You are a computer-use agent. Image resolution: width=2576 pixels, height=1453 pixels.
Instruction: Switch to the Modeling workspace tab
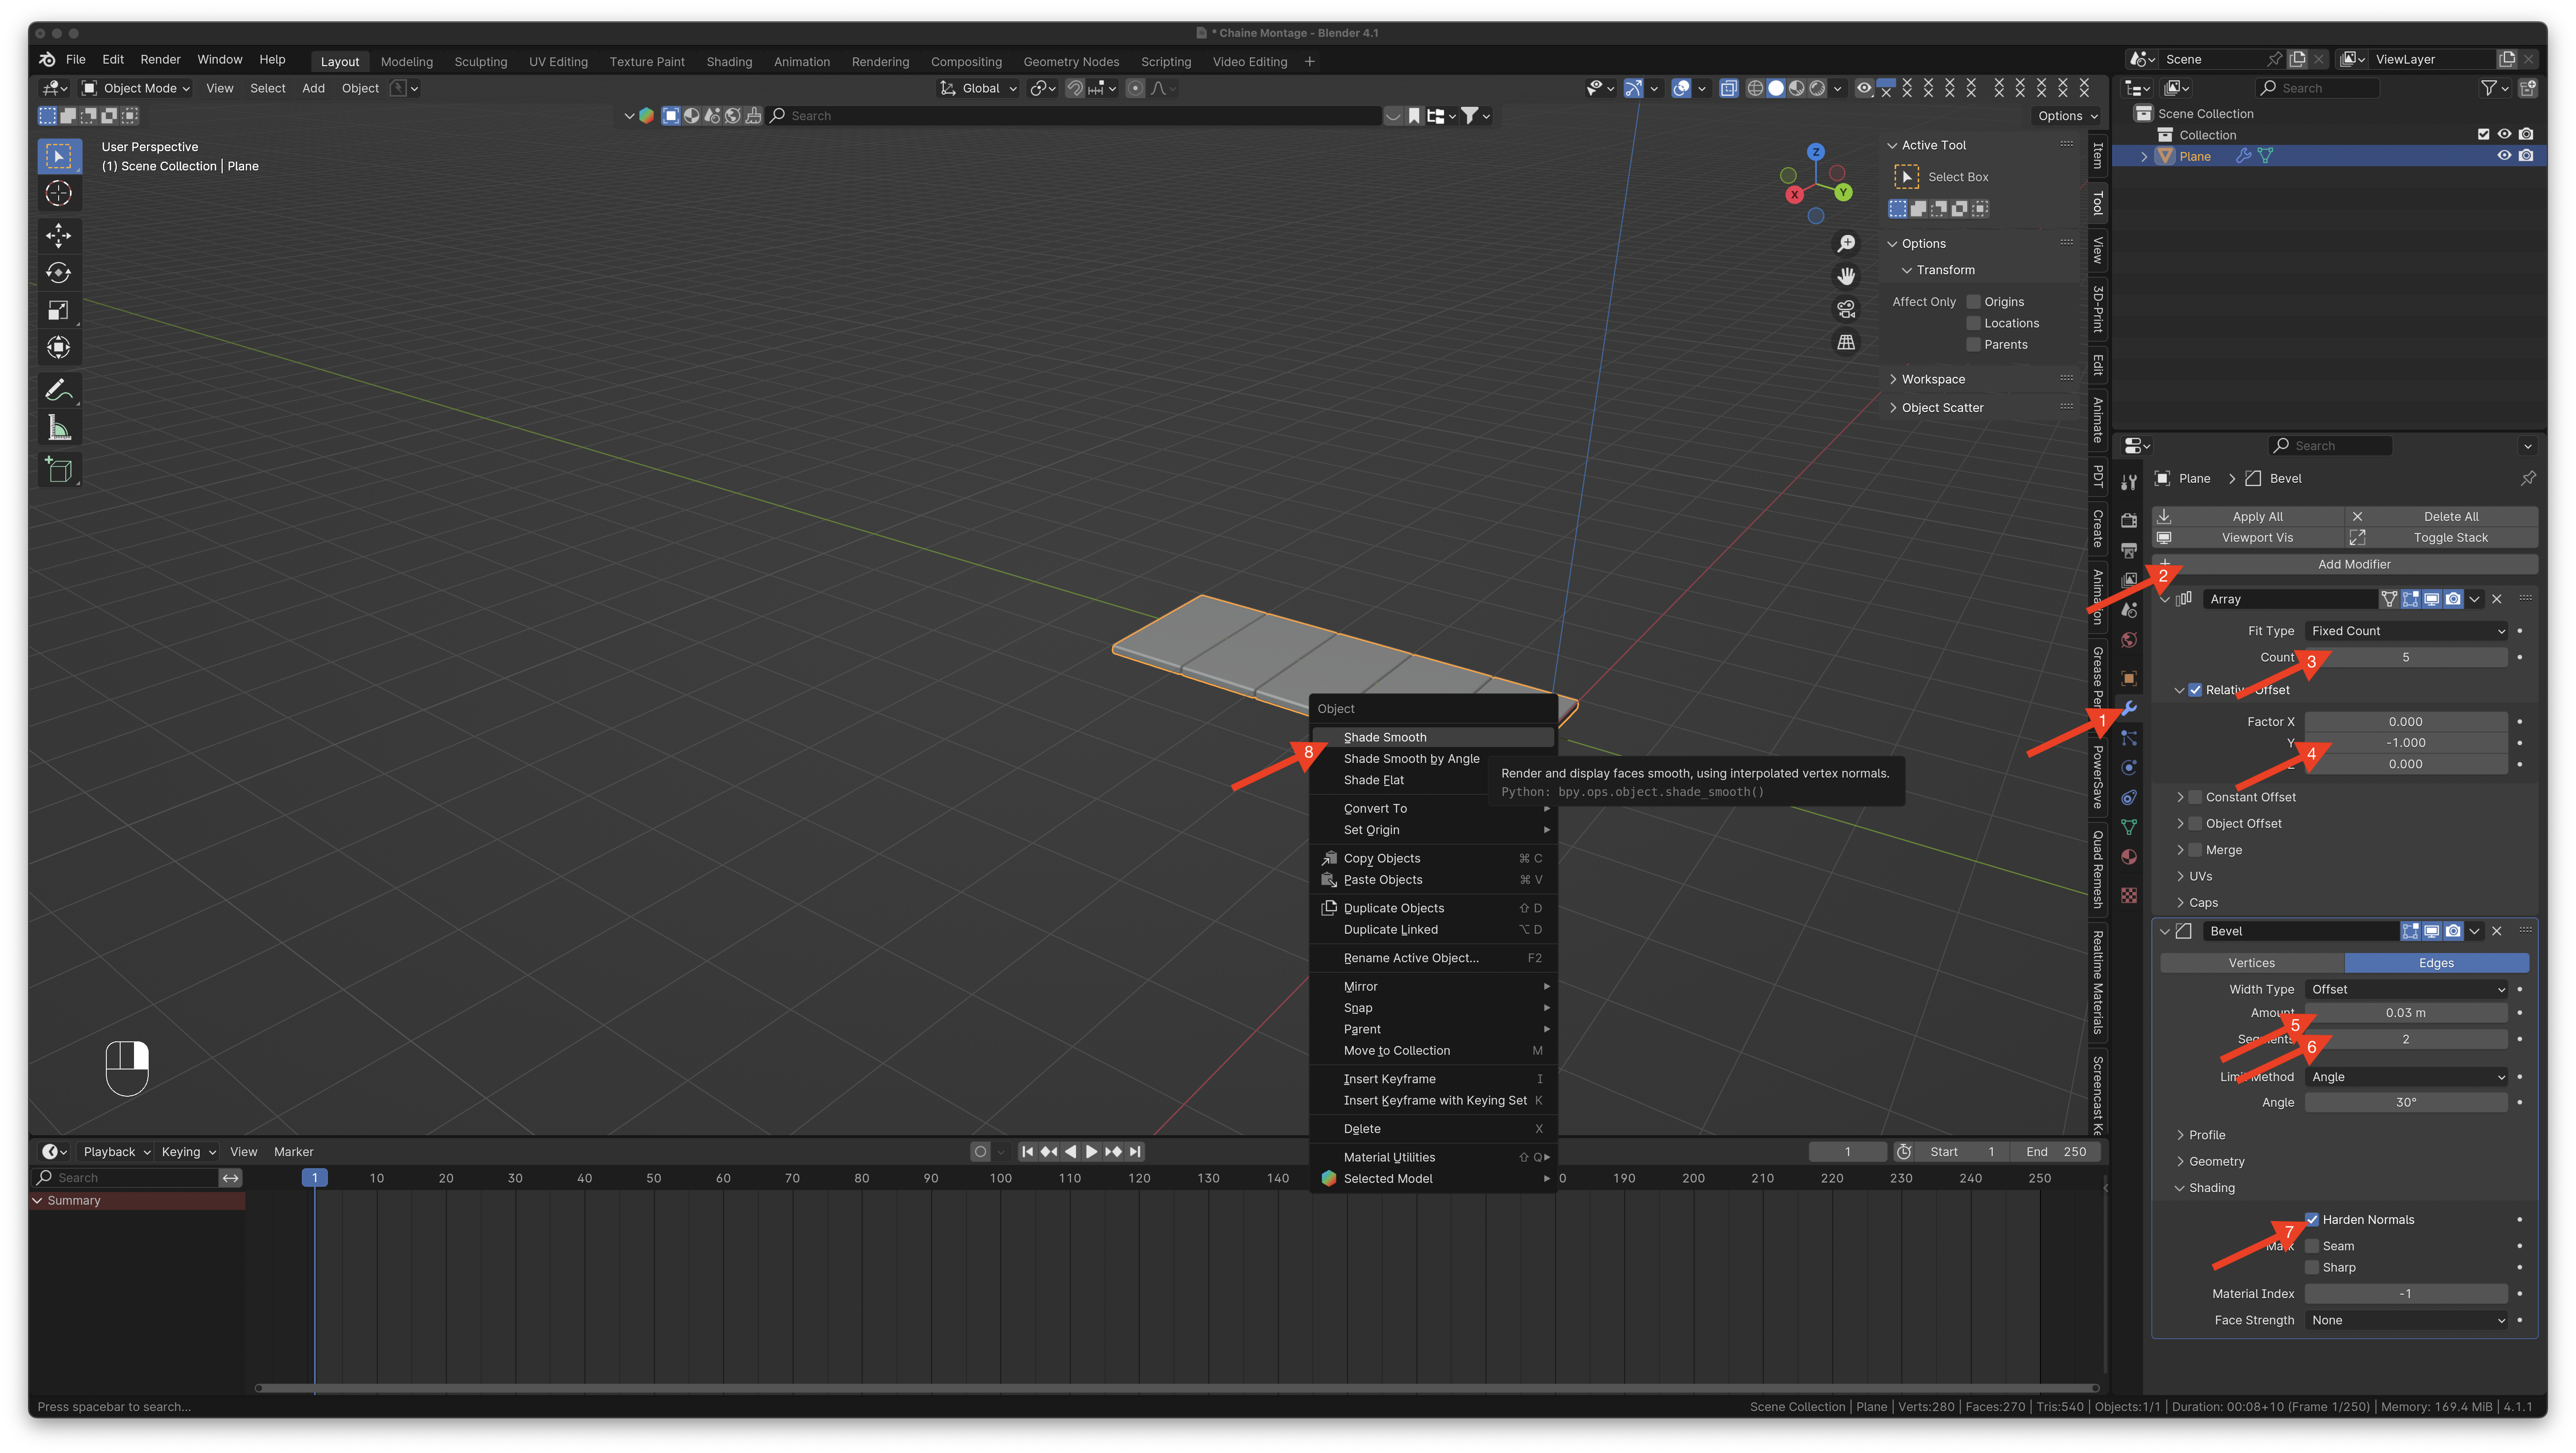coord(406,61)
